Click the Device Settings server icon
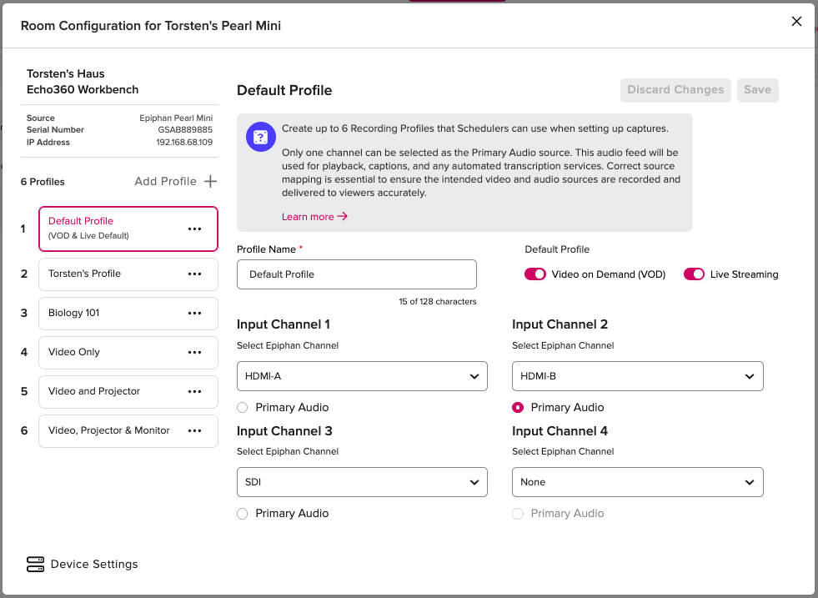This screenshot has height=598, width=818. [36, 564]
